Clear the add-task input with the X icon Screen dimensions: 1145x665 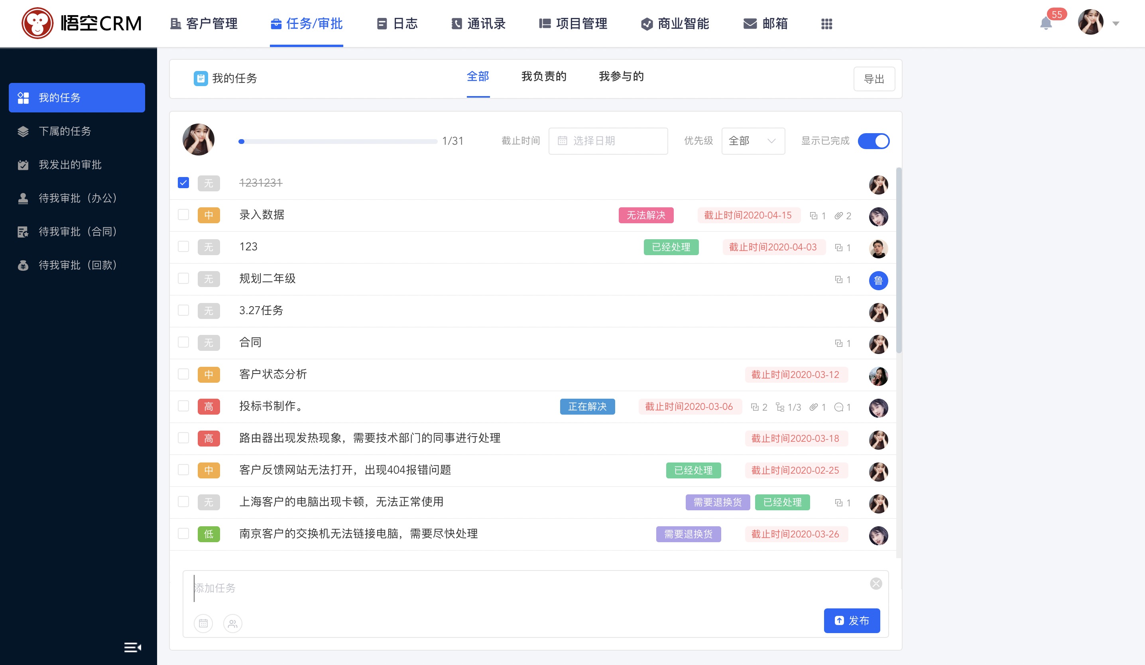[x=876, y=583]
